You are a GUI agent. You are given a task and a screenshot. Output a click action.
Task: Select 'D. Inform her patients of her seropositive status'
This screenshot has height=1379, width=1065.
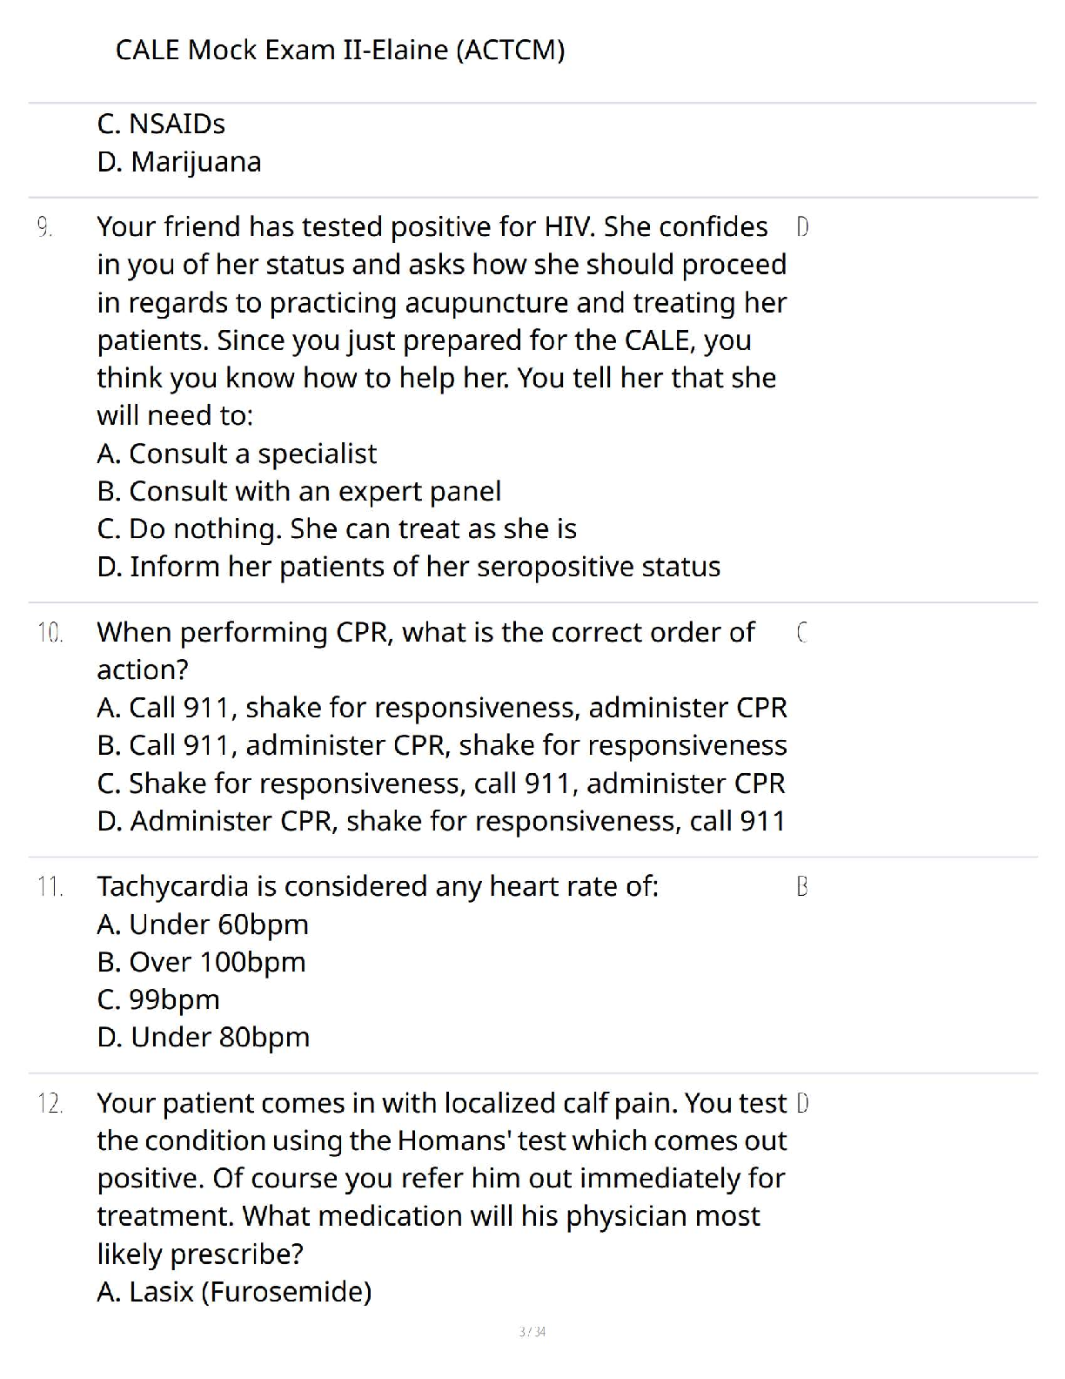pyautogui.click(x=408, y=567)
